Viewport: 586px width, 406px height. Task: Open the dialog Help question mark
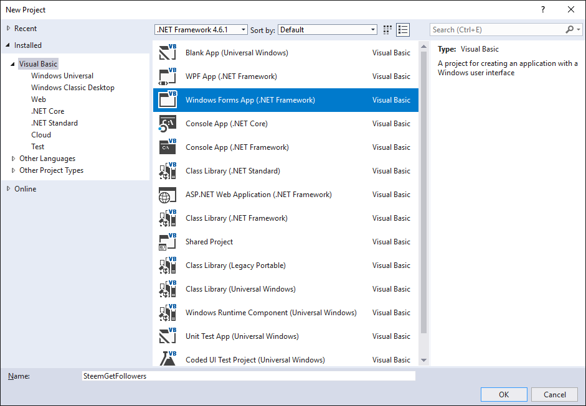[x=543, y=10]
